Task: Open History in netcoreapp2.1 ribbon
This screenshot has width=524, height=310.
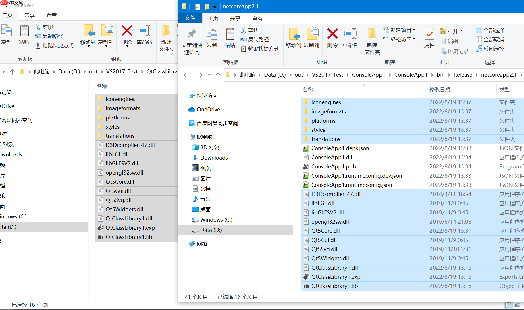Action: tap(454, 51)
